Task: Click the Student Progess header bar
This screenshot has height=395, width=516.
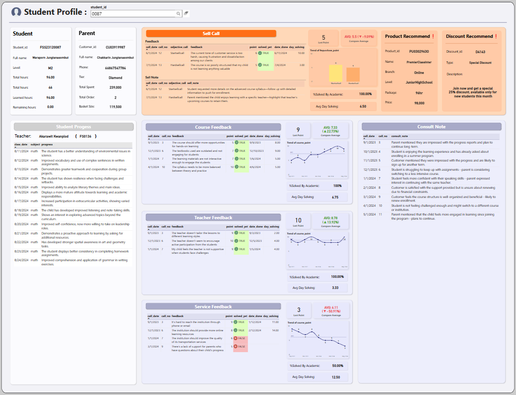Action: 74,126
